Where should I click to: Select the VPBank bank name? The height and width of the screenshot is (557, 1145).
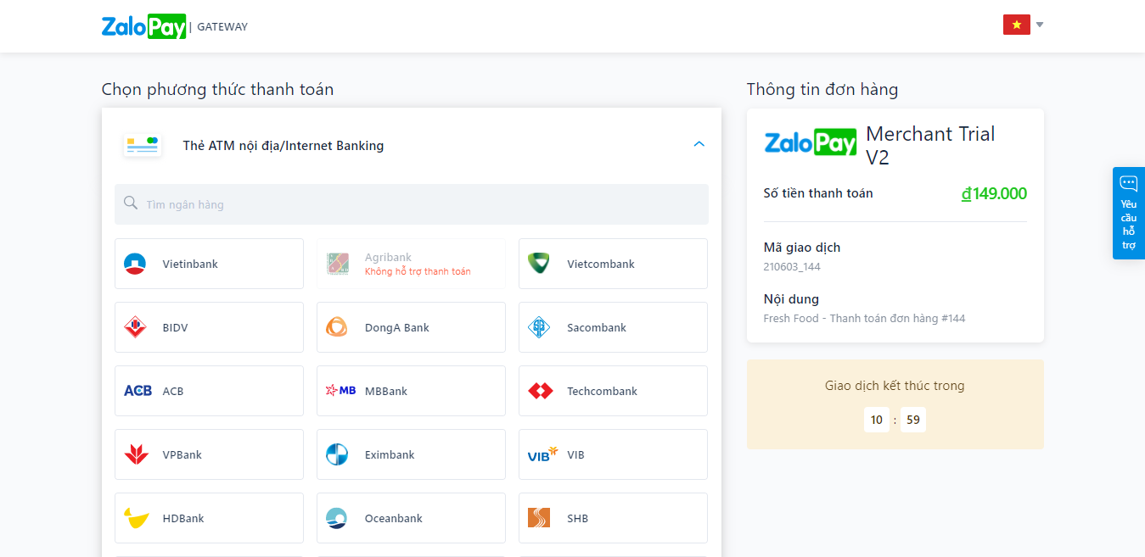[182, 454]
